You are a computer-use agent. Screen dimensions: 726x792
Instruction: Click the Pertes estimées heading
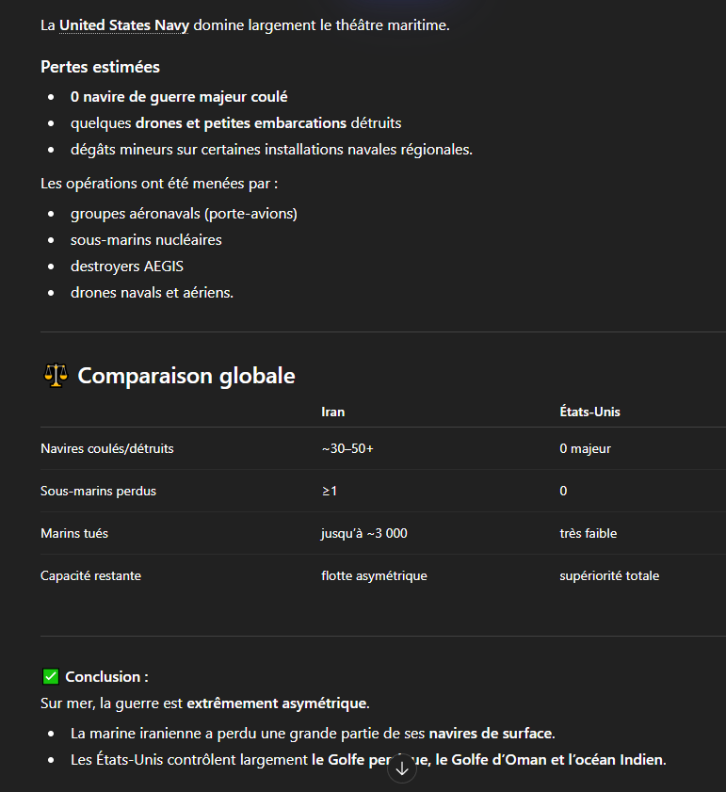(x=100, y=67)
